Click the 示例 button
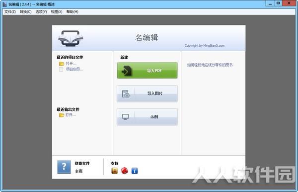Screen dimensions: 298x192 coord(148,117)
